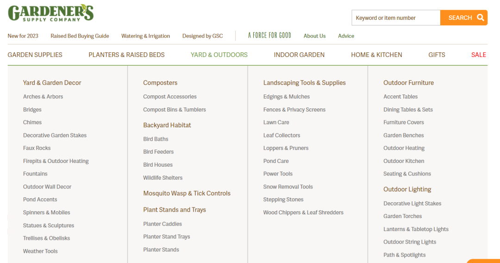
Task: Expand the Gifts dropdown menu
Action: click(437, 55)
